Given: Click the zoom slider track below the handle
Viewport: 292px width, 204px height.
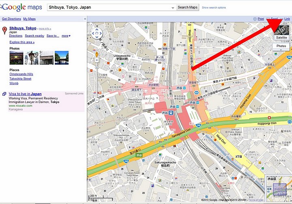Looking at the screenshot, I should (x=97, y=83).
